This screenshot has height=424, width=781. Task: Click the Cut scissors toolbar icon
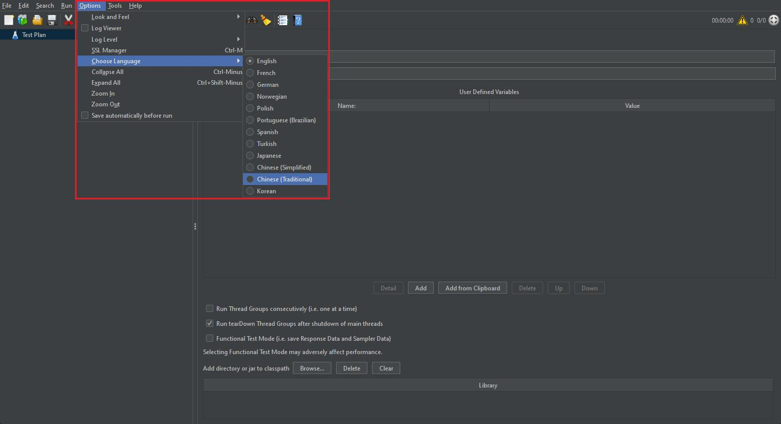point(68,20)
